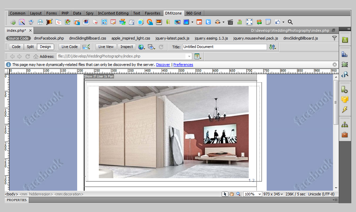Switch to the InContext Editing tab

click(x=113, y=13)
